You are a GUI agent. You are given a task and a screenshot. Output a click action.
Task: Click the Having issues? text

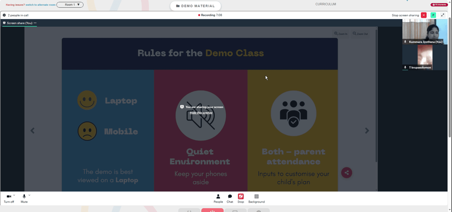(15, 5)
